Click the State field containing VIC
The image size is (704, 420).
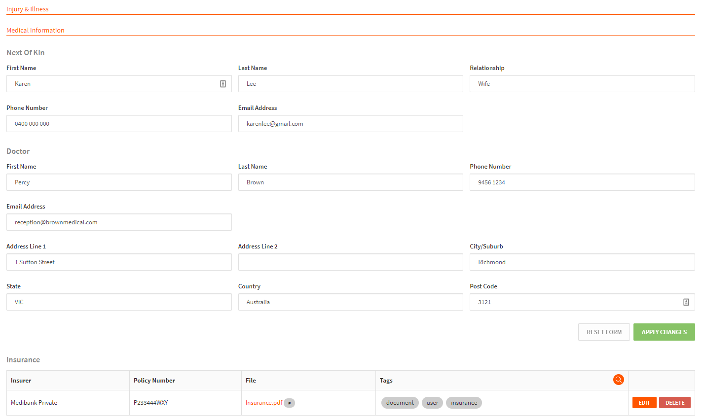pos(119,302)
